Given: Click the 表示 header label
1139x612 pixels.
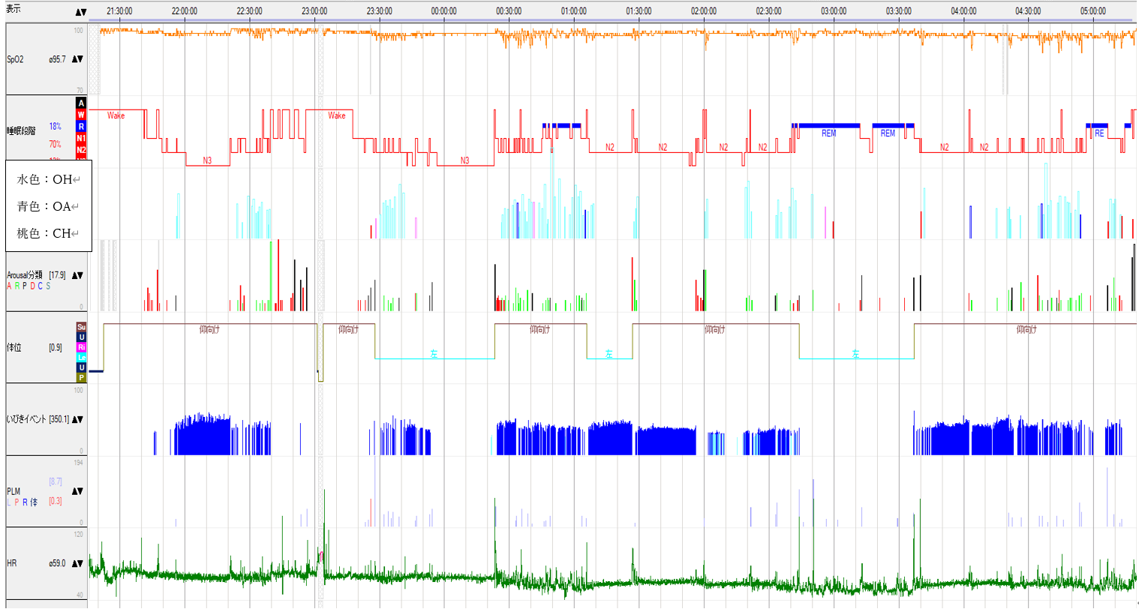Looking at the screenshot, I should coord(14,9).
